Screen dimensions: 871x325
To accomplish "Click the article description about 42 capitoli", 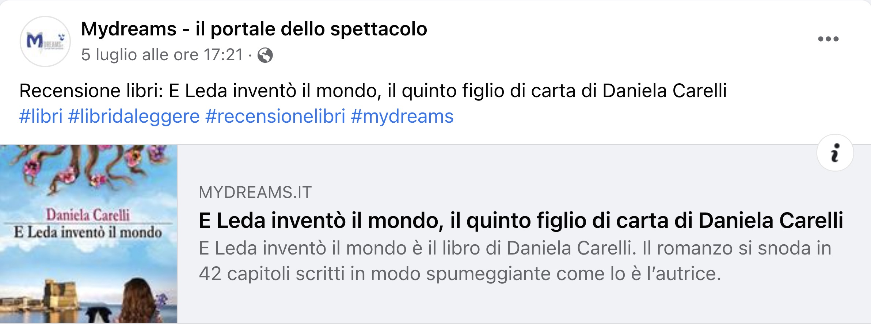I will (515, 261).
